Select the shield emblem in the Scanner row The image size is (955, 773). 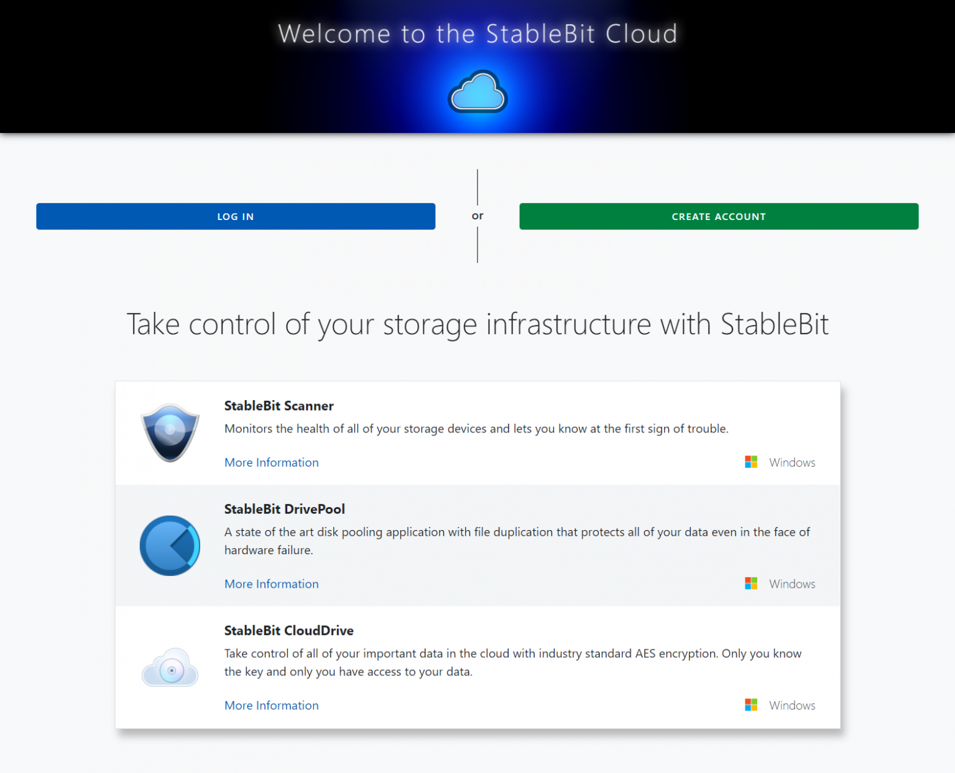(x=170, y=433)
